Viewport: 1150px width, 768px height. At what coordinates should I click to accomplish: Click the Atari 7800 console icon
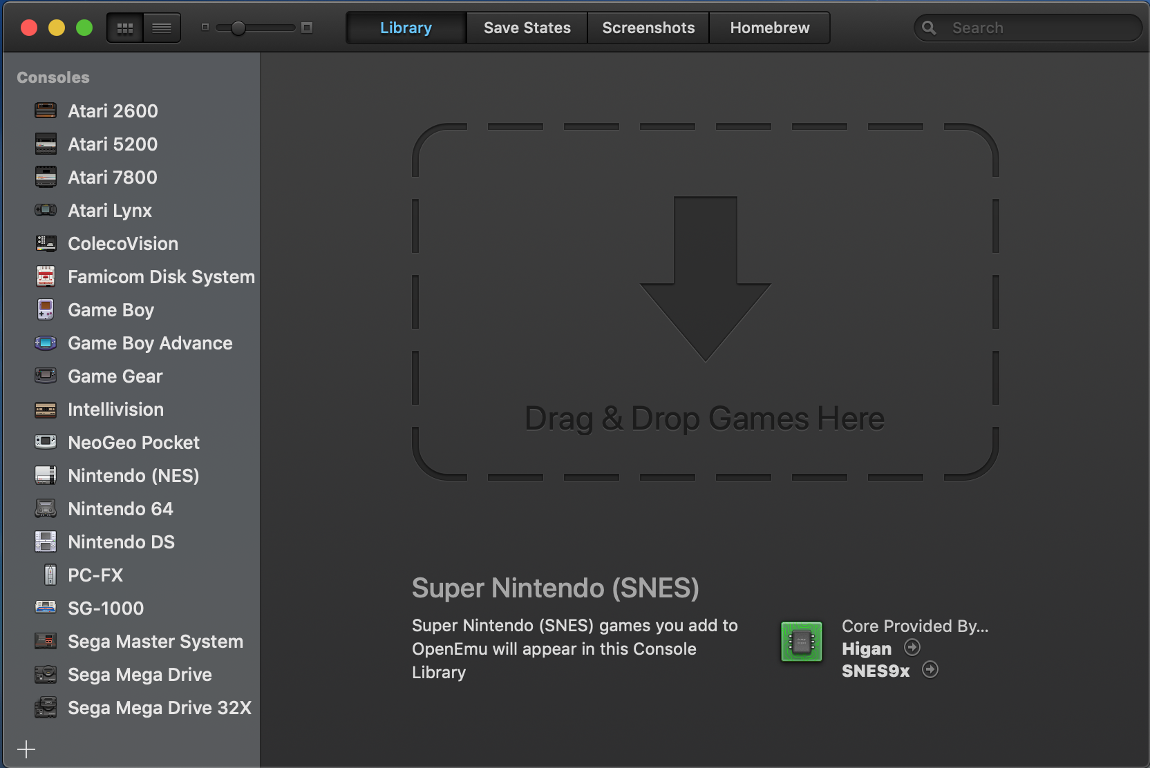46,177
